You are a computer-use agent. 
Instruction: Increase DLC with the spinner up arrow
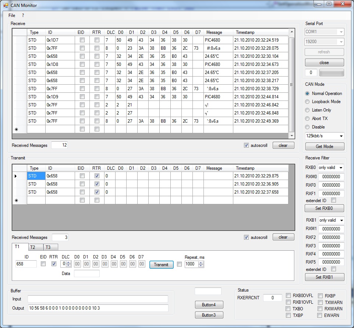tap(69, 262)
